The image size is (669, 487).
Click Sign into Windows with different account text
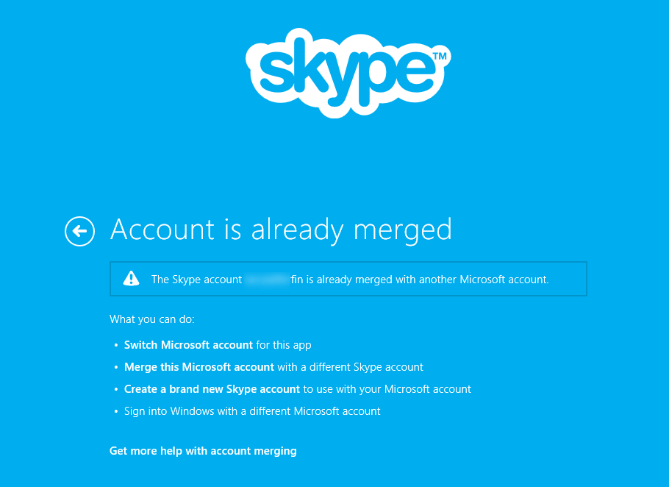click(x=252, y=411)
